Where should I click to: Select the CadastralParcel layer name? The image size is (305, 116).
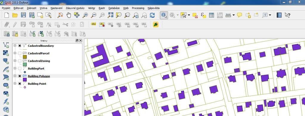[x=39, y=53]
